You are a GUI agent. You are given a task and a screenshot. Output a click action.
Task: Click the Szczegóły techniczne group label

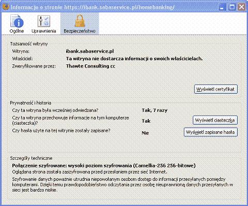(x=31, y=158)
